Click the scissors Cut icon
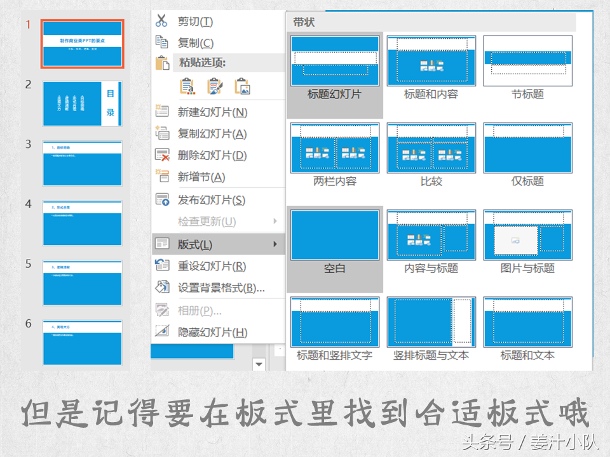 161,20
